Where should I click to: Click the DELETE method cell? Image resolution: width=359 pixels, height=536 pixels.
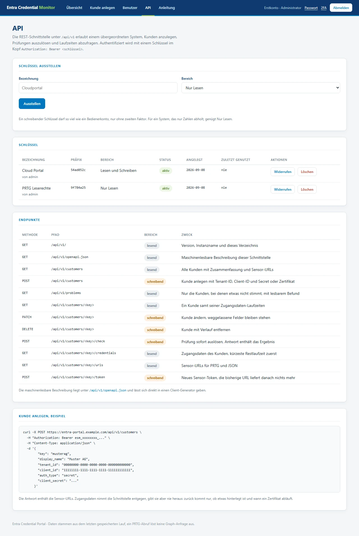coord(28,329)
